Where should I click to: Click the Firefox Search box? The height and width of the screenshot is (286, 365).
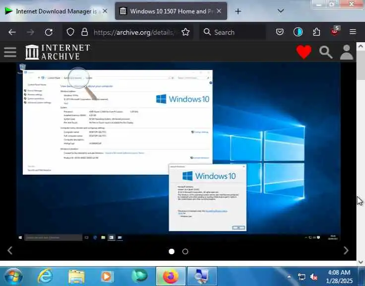232,32
